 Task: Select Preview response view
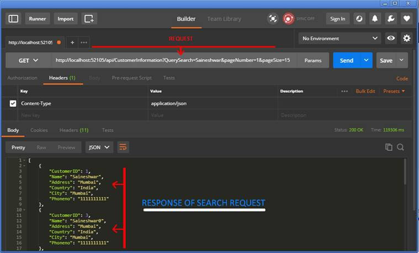click(66, 147)
